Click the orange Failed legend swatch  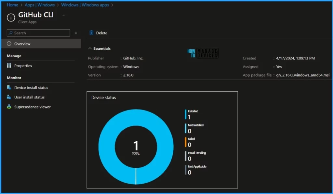tap(186, 142)
